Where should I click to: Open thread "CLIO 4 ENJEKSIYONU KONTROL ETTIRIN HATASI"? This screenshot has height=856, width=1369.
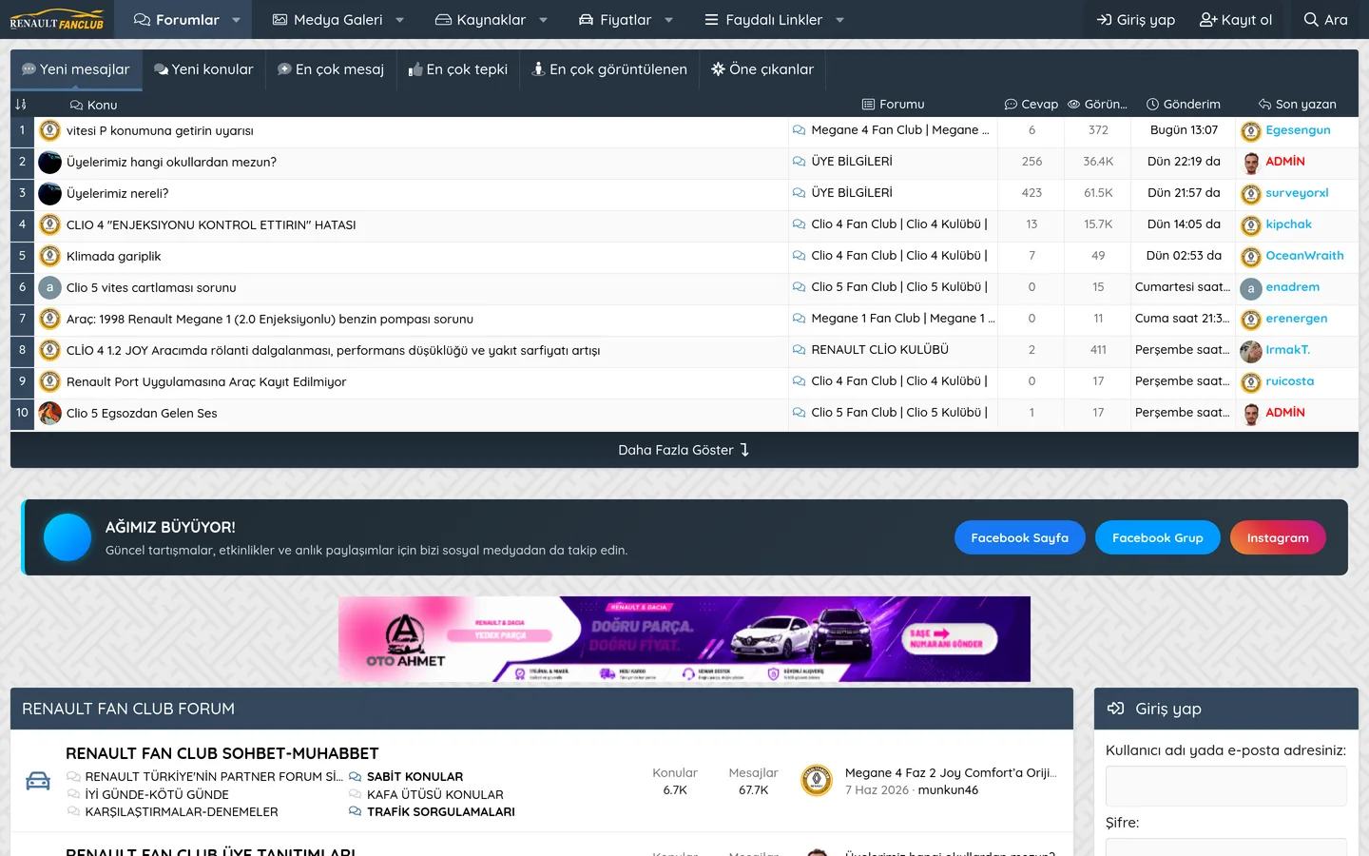(x=211, y=225)
